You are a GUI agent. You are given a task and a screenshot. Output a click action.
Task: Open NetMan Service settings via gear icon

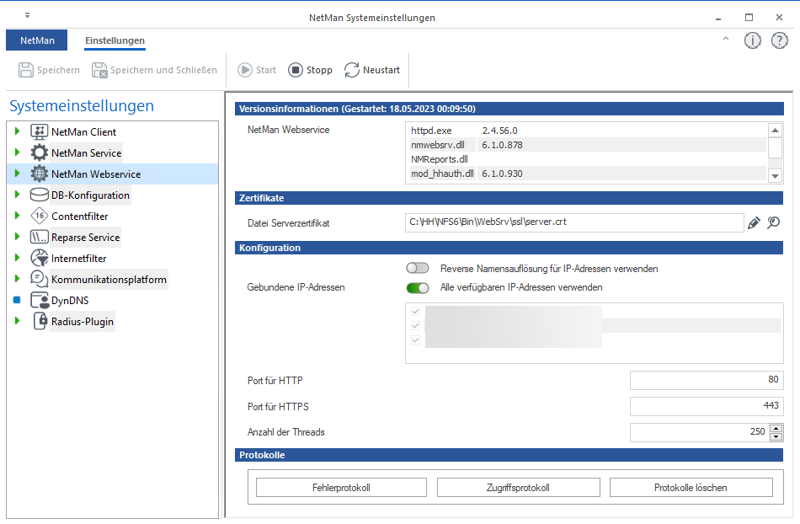pyautogui.click(x=39, y=153)
